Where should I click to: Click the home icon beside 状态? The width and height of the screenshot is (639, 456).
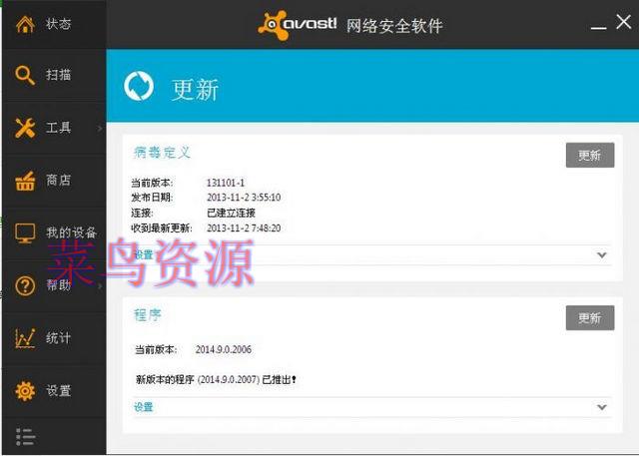click(x=25, y=24)
